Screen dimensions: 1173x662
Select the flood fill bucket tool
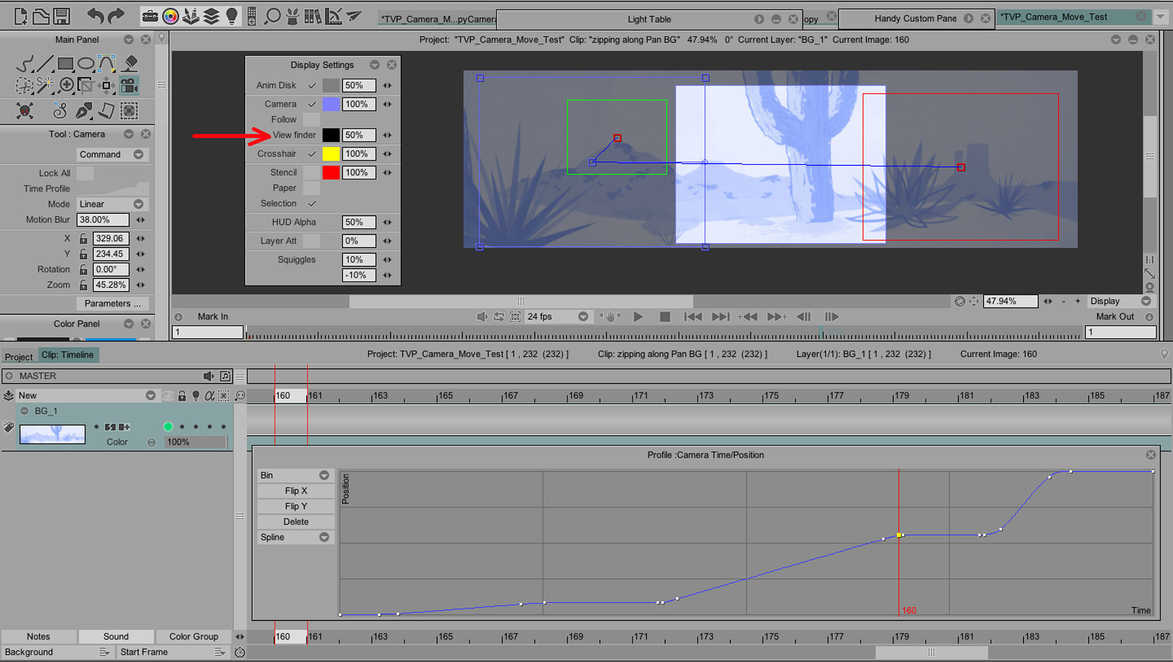point(130,63)
